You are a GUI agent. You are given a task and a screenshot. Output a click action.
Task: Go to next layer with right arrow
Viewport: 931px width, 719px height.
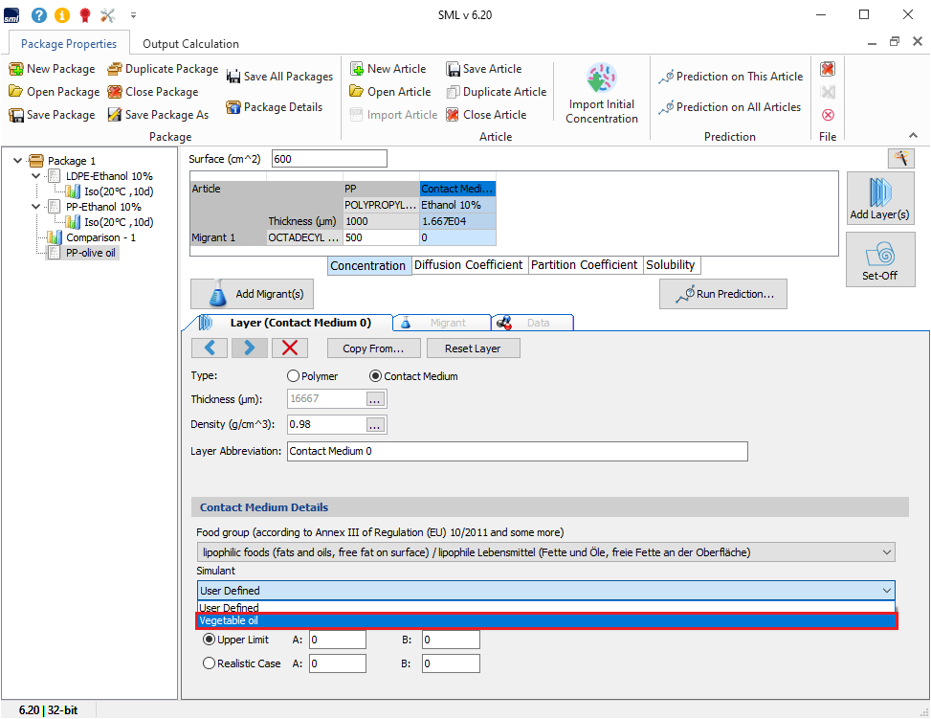(250, 348)
